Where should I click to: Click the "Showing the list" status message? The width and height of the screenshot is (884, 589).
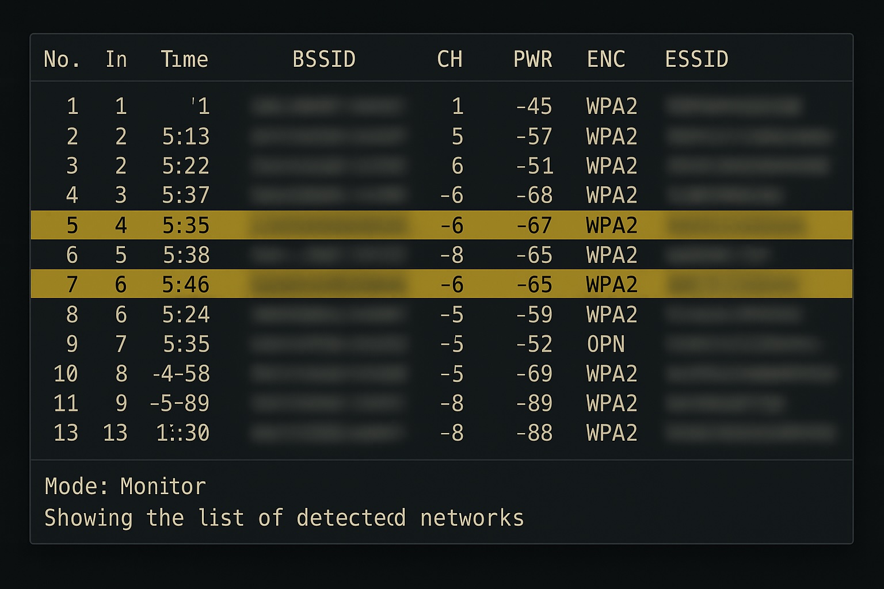[x=284, y=518]
